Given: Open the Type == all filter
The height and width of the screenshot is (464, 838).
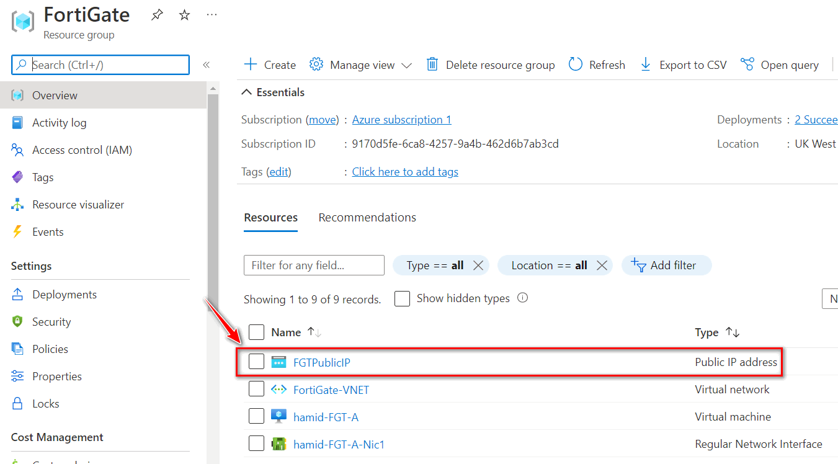Looking at the screenshot, I should coord(435,265).
